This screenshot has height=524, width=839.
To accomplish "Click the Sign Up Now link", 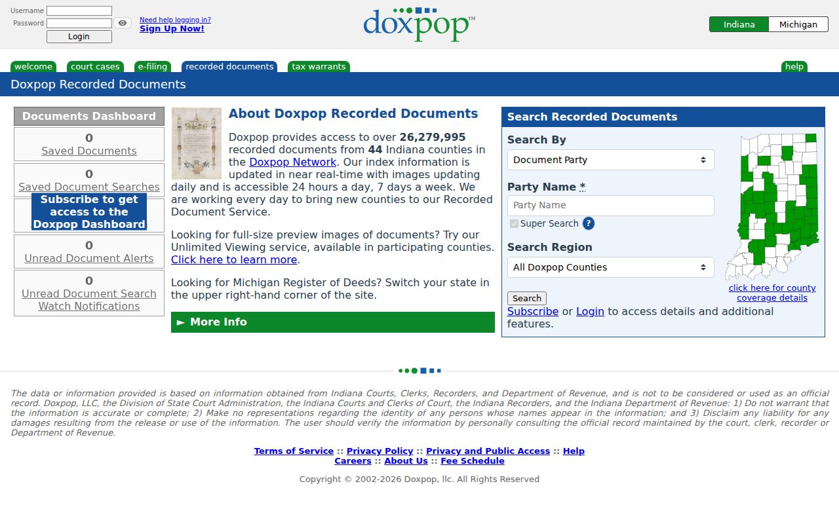I will pos(172,29).
